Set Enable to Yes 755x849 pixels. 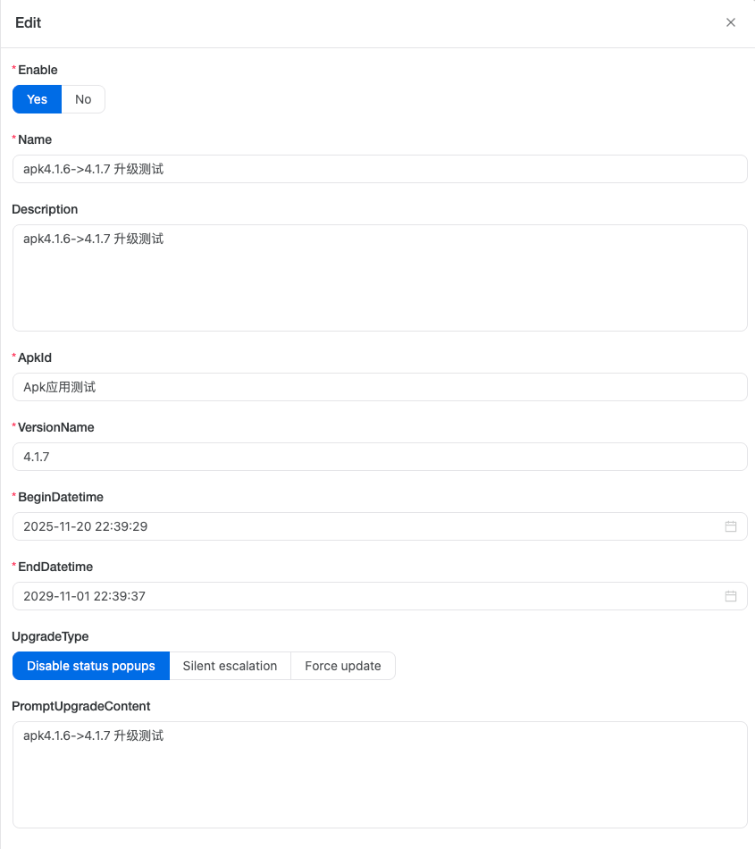pyautogui.click(x=37, y=99)
